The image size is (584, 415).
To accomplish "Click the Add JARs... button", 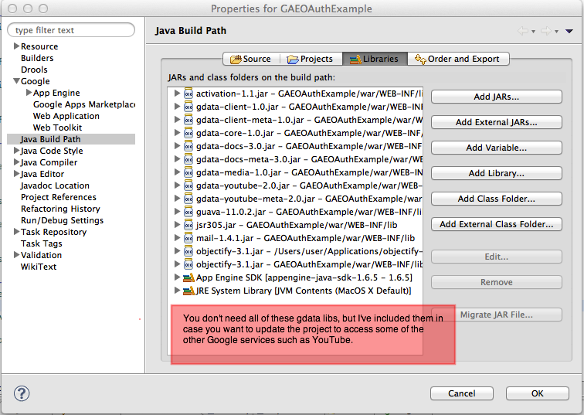I will click(x=497, y=97).
